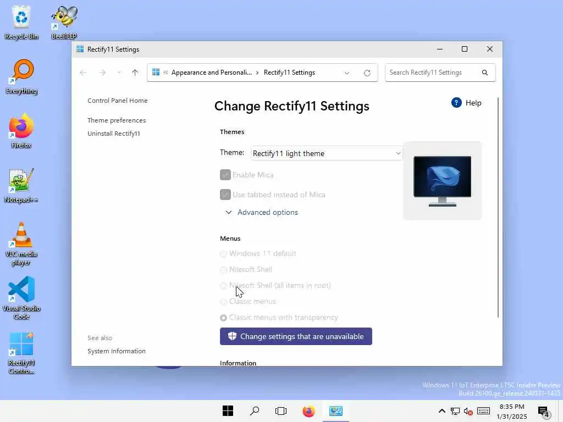Open the Everything search desktop shortcut
Screen dimensions: 563x422
click(x=21, y=77)
